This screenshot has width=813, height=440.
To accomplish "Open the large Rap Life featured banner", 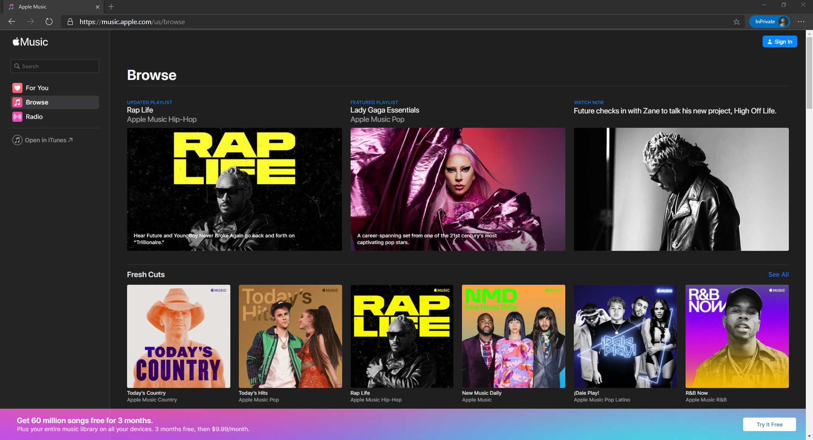I will (235, 189).
